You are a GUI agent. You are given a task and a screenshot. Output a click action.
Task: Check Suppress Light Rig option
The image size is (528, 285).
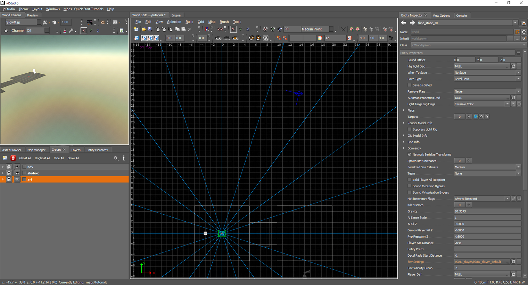[410, 129]
